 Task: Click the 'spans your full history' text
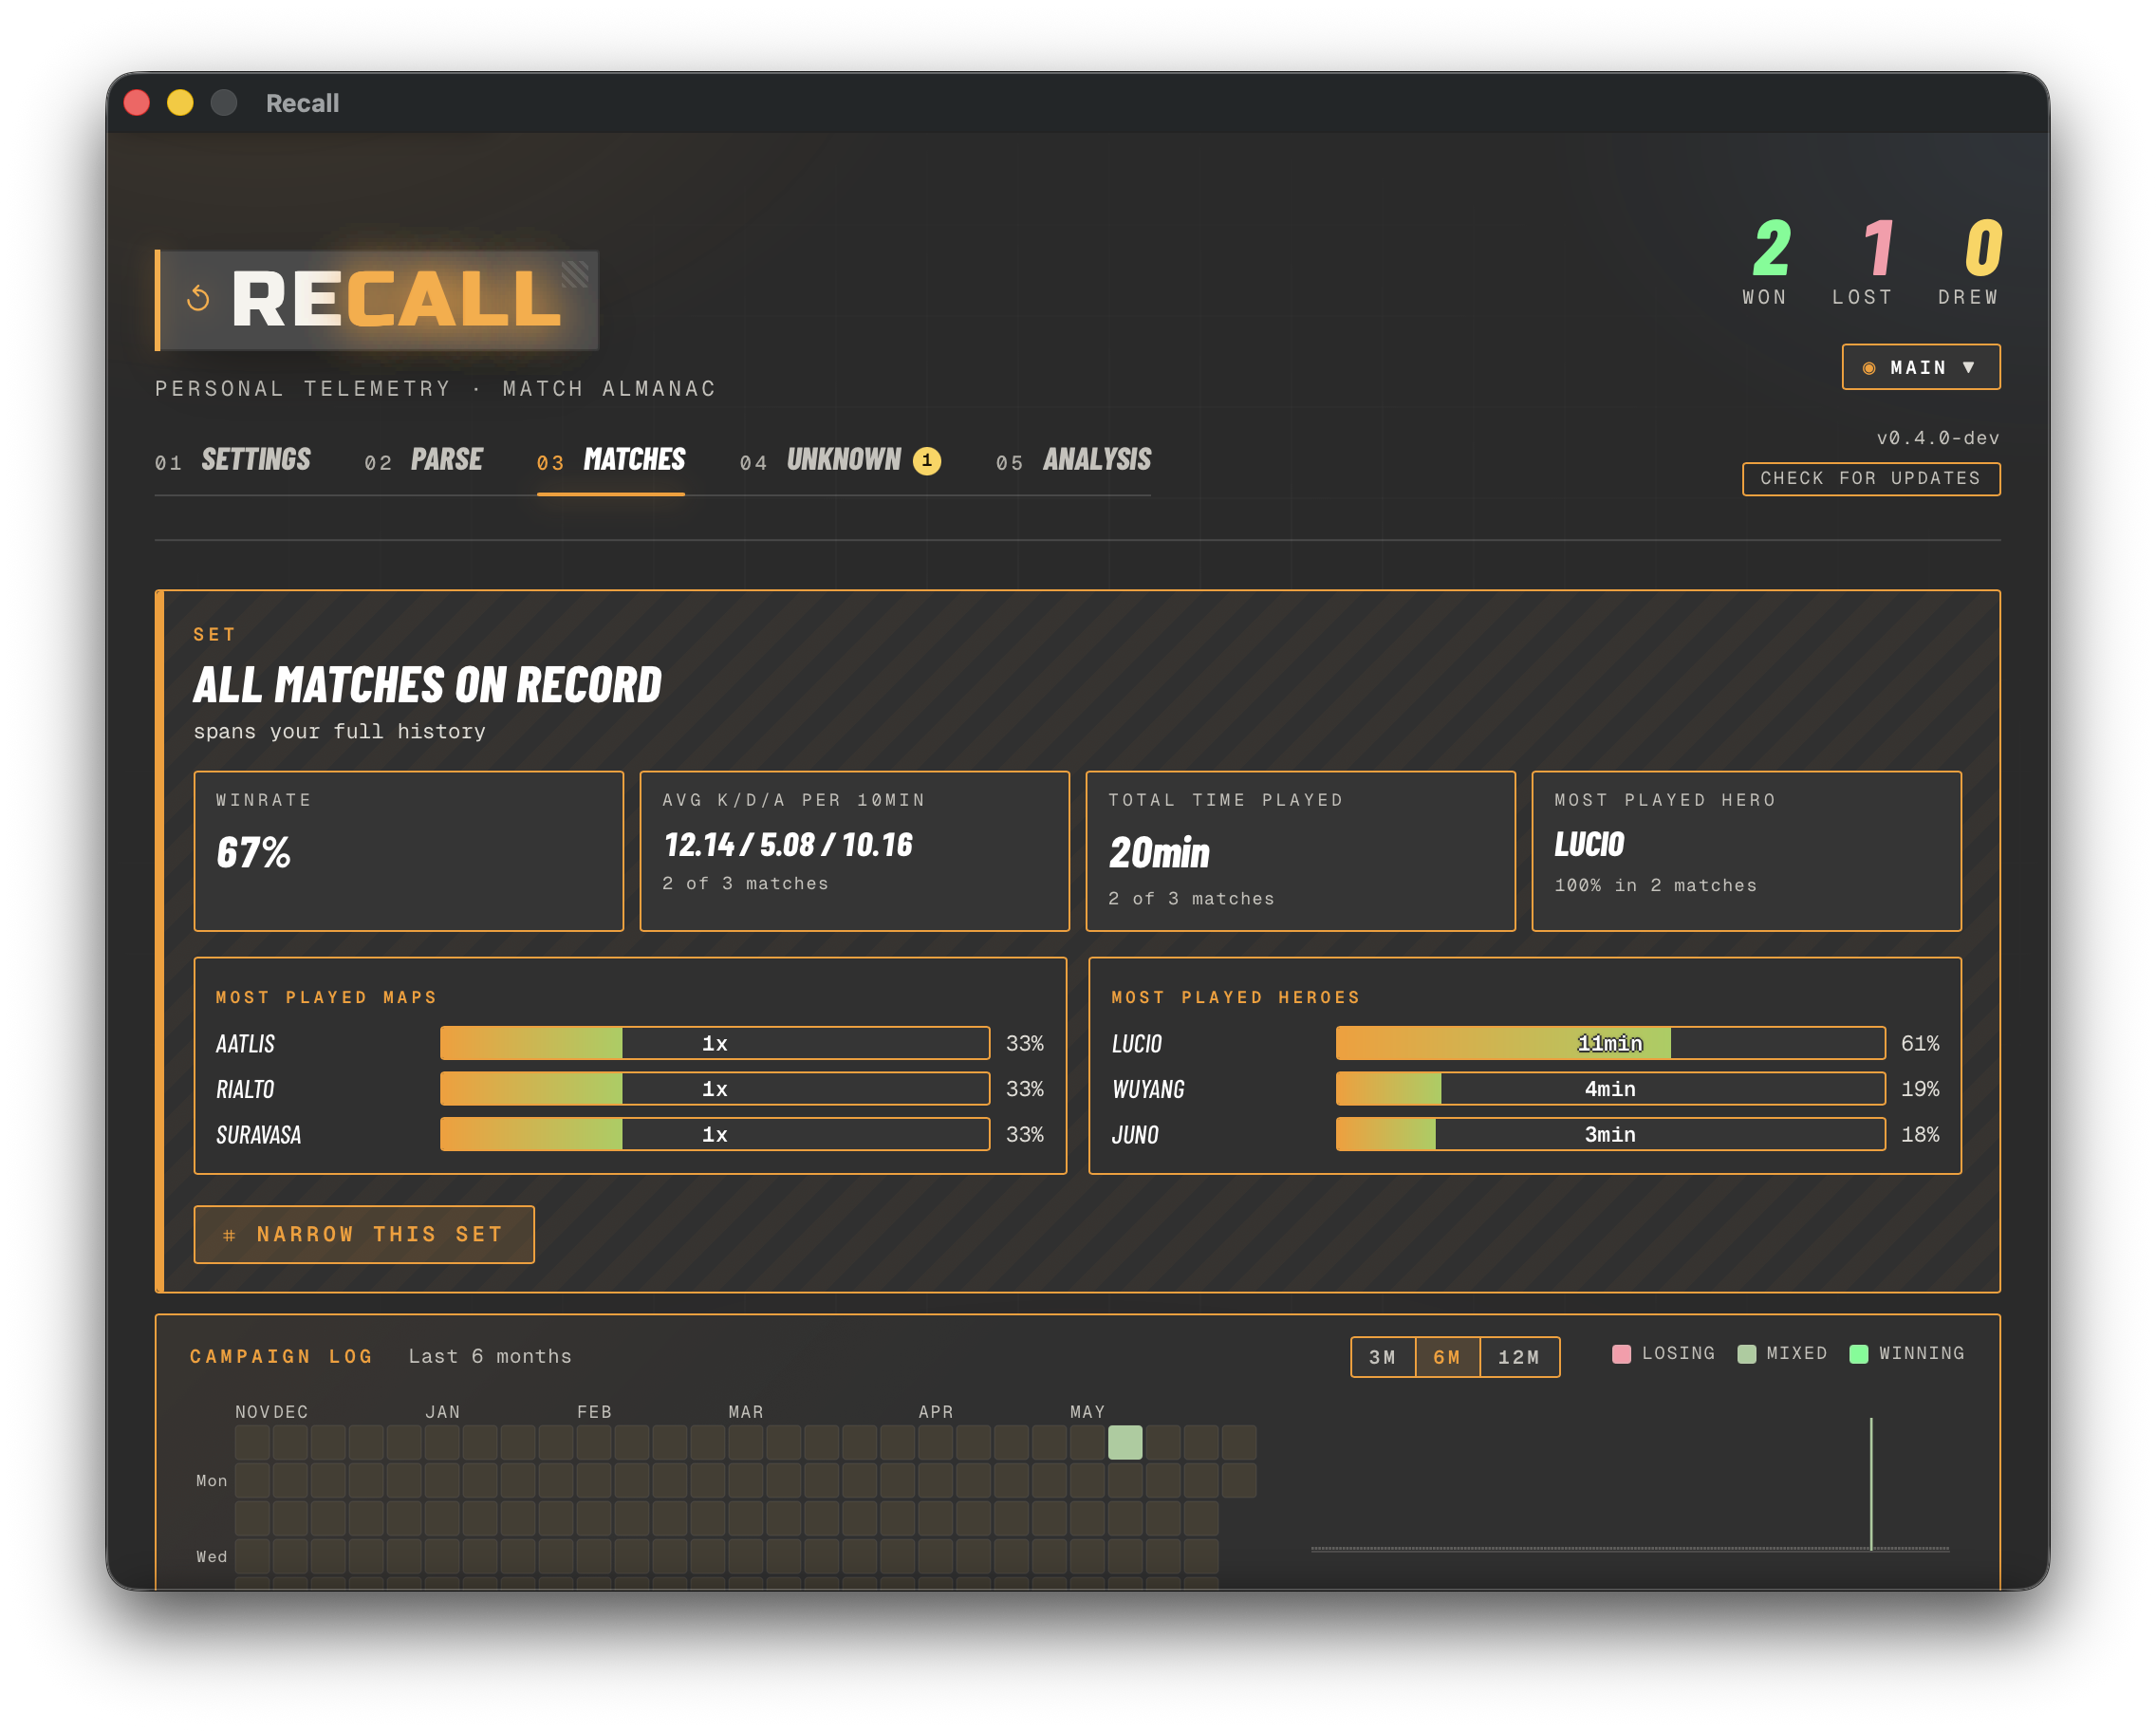click(339, 731)
